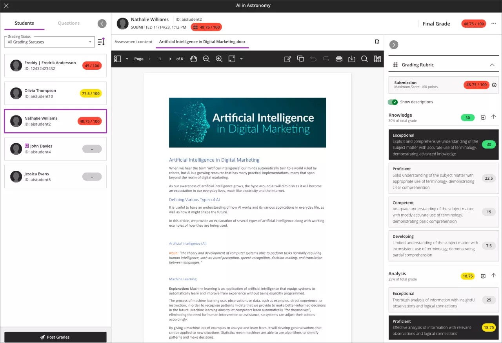Add a comment to the document

point(300,59)
